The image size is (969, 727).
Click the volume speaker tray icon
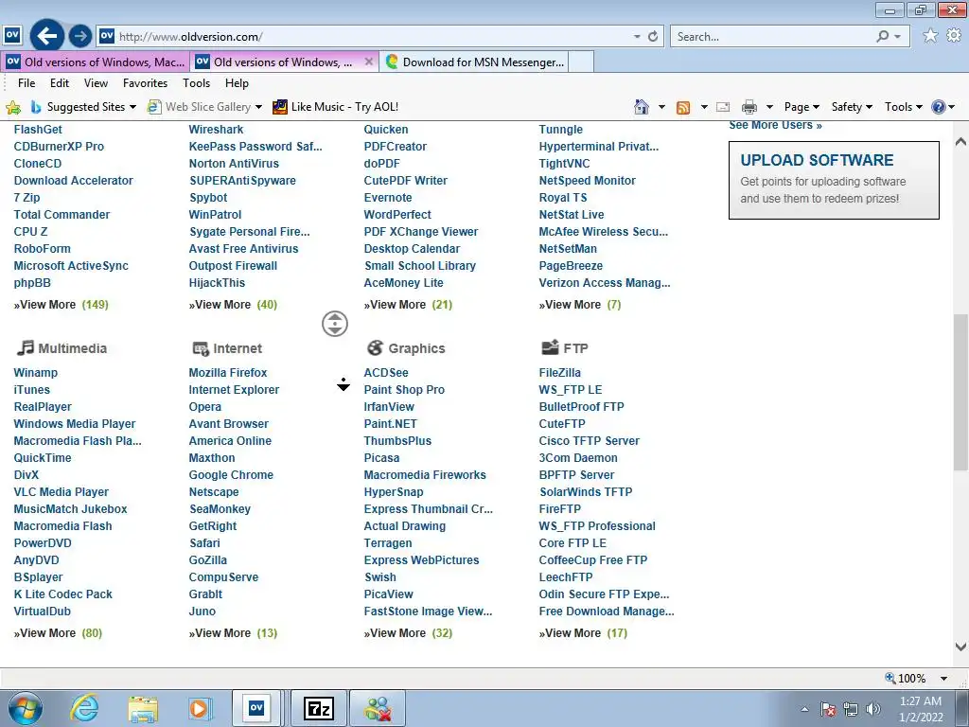873,709
